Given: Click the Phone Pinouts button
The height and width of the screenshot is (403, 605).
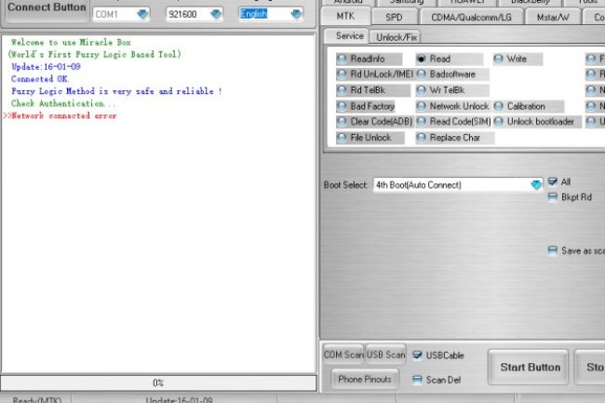Looking at the screenshot, I should pos(364,379).
